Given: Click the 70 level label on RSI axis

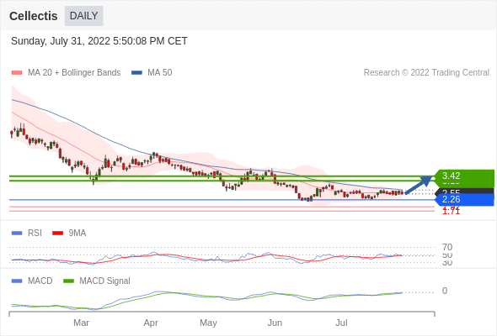Looking at the screenshot, I should click(447, 247).
